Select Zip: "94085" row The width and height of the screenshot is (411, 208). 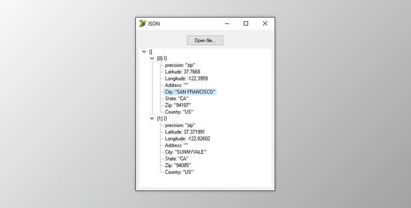pos(178,165)
